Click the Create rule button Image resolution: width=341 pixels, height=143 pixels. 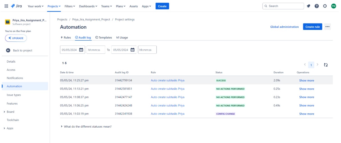click(312, 27)
